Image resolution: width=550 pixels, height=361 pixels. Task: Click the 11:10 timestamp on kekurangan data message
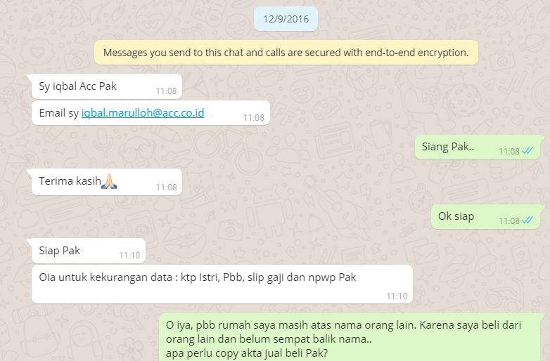[x=397, y=296]
